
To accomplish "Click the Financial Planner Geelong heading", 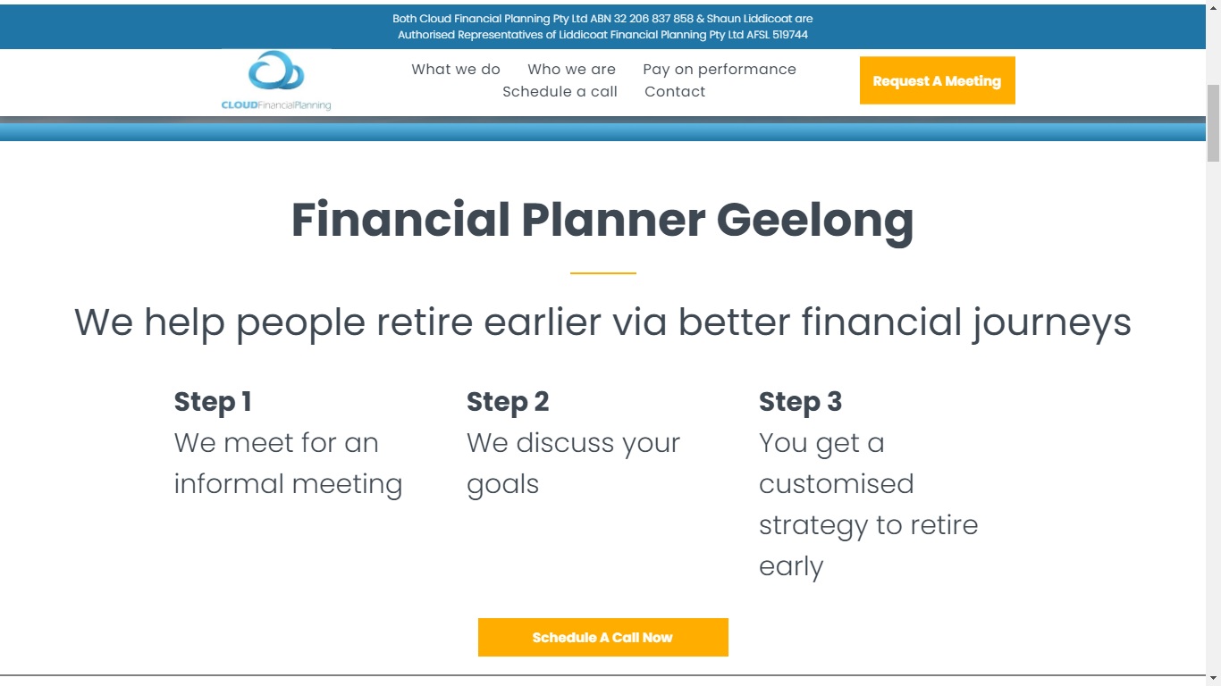I will pos(602,220).
